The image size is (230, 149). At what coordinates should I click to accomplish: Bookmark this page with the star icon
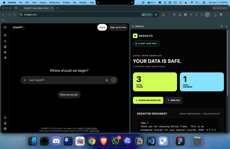[x=156, y=15]
